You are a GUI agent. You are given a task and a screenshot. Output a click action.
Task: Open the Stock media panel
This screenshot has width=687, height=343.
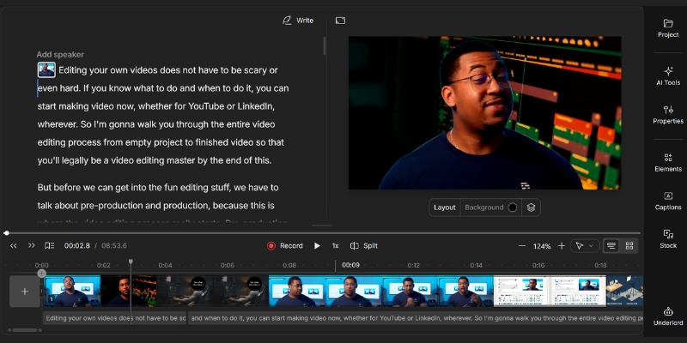(x=668, y=239)
